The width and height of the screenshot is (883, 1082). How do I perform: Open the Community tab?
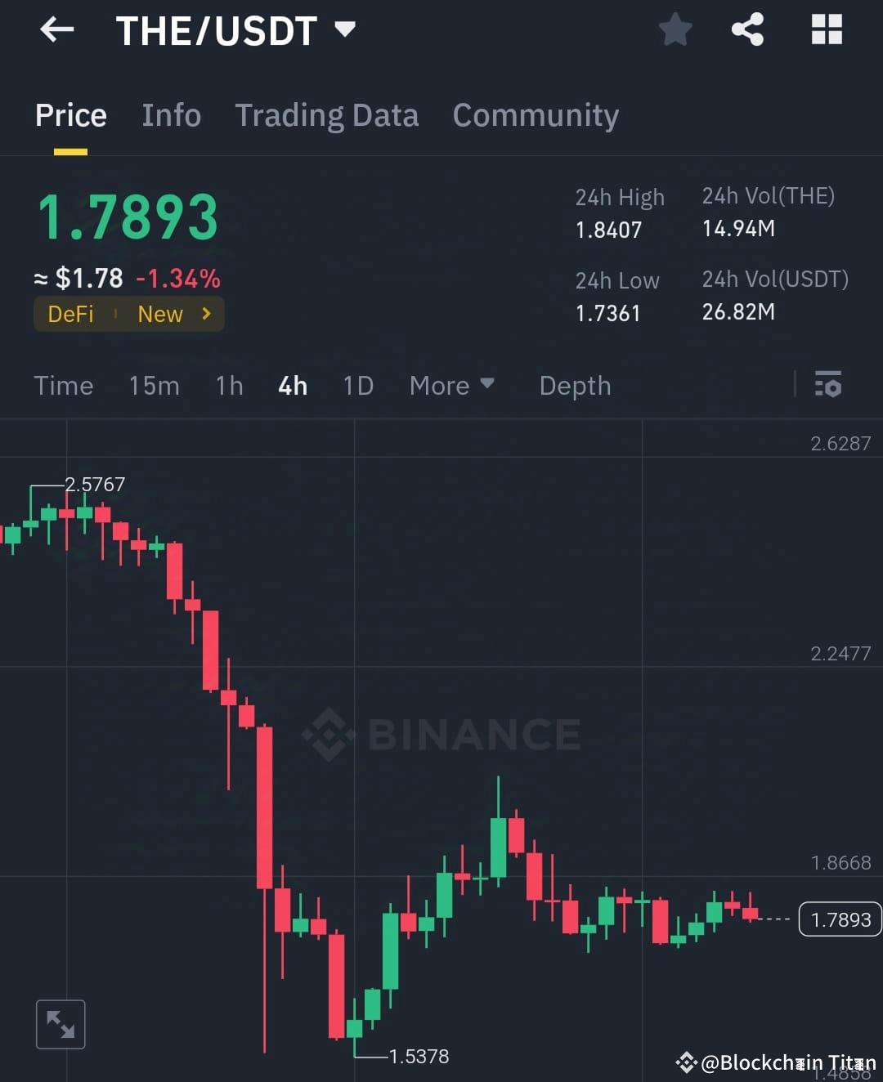[536, 115]
